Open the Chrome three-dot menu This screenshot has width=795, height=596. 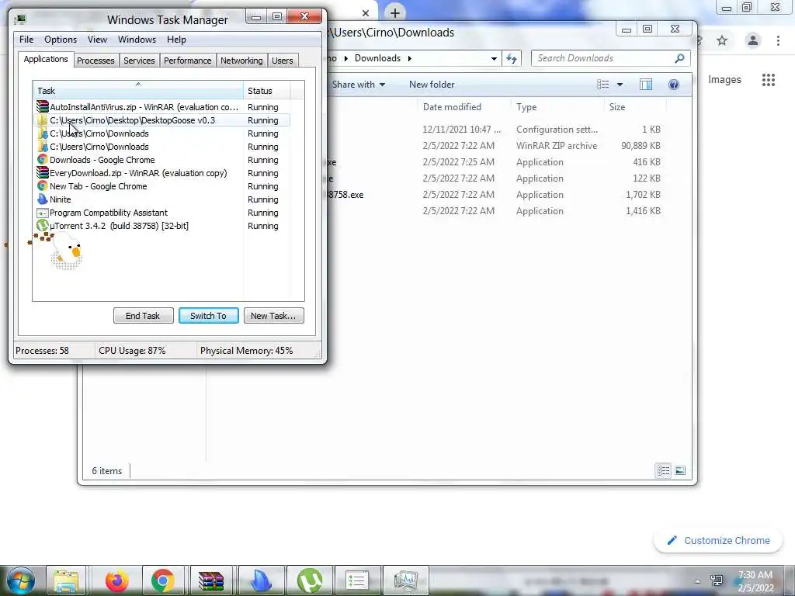778,40
